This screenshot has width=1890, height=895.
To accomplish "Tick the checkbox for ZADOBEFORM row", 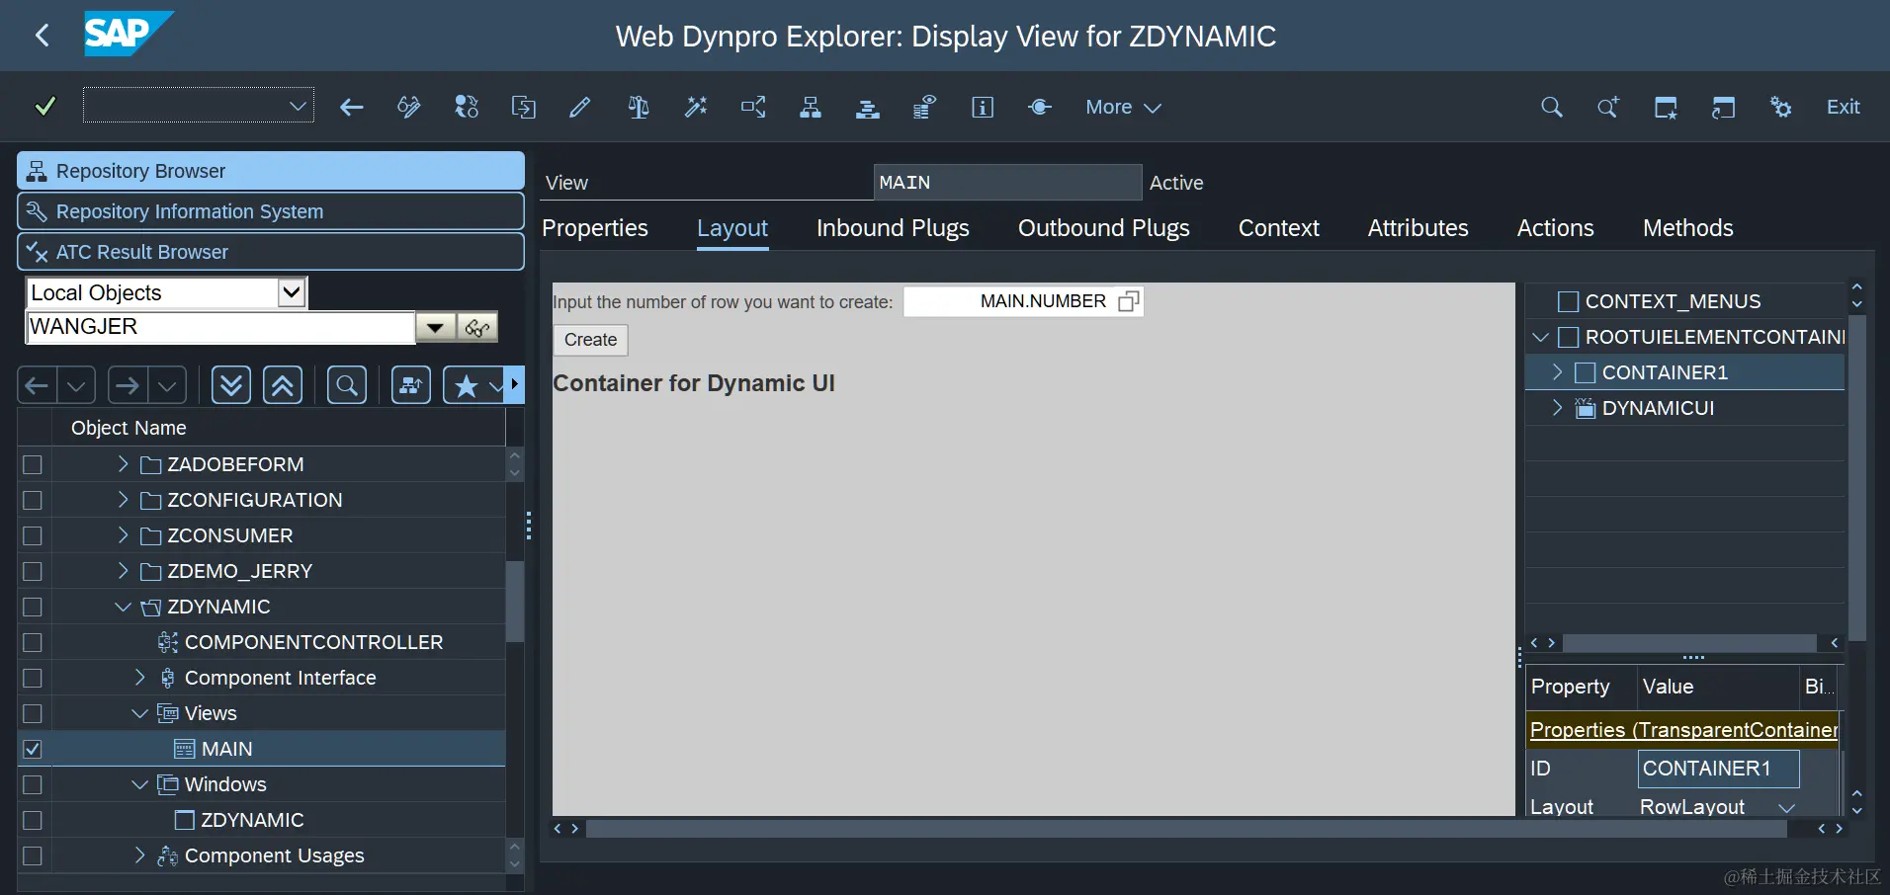I will [33, 464].
